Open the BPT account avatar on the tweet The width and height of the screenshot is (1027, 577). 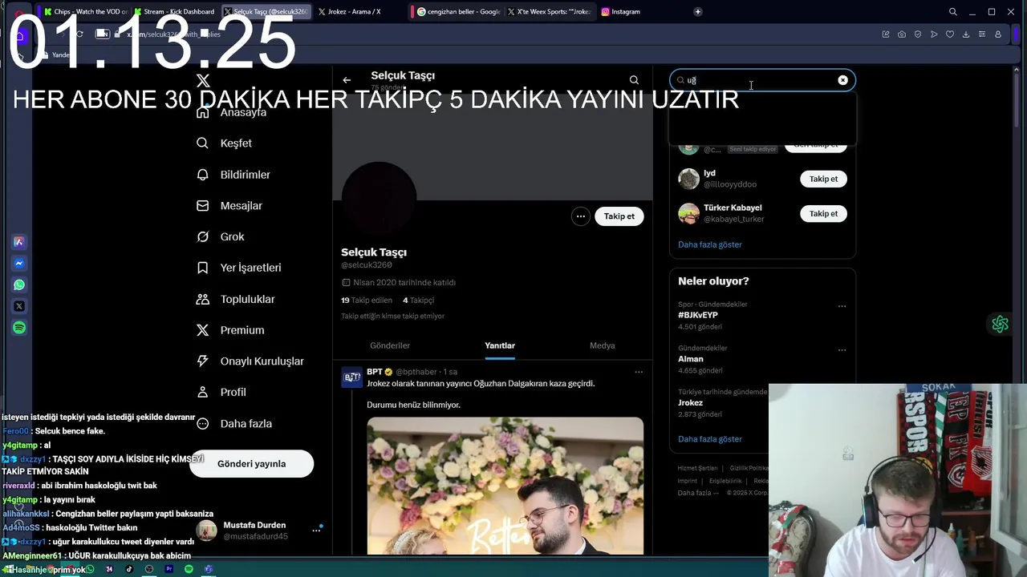(x=351, y=377)
